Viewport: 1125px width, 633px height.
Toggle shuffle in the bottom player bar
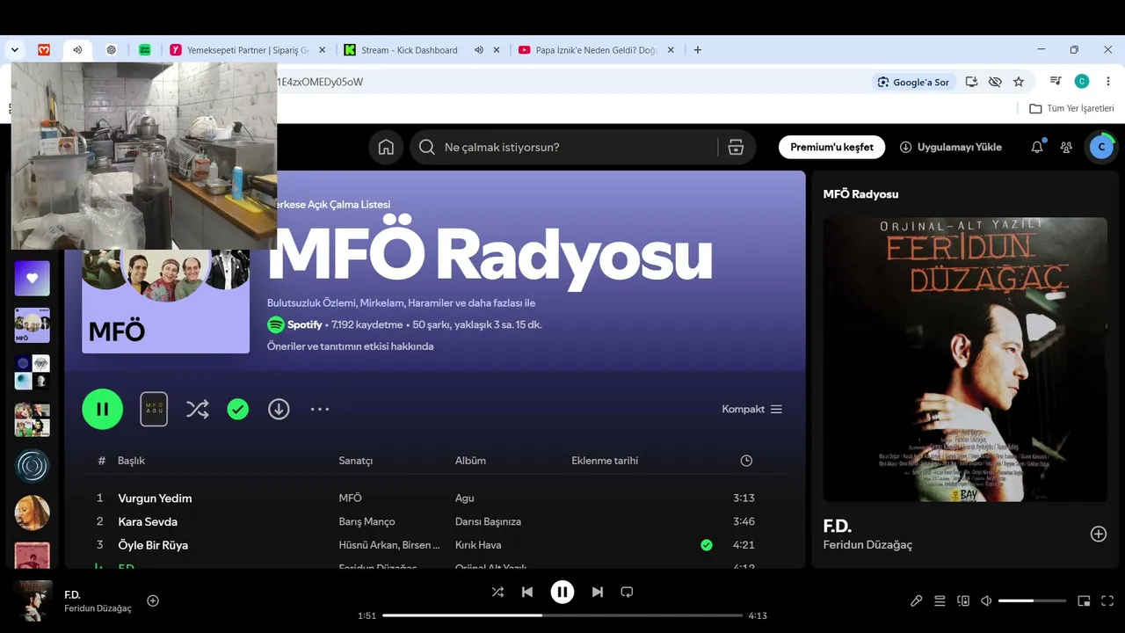pyautogui.click(x=497, y=592)
